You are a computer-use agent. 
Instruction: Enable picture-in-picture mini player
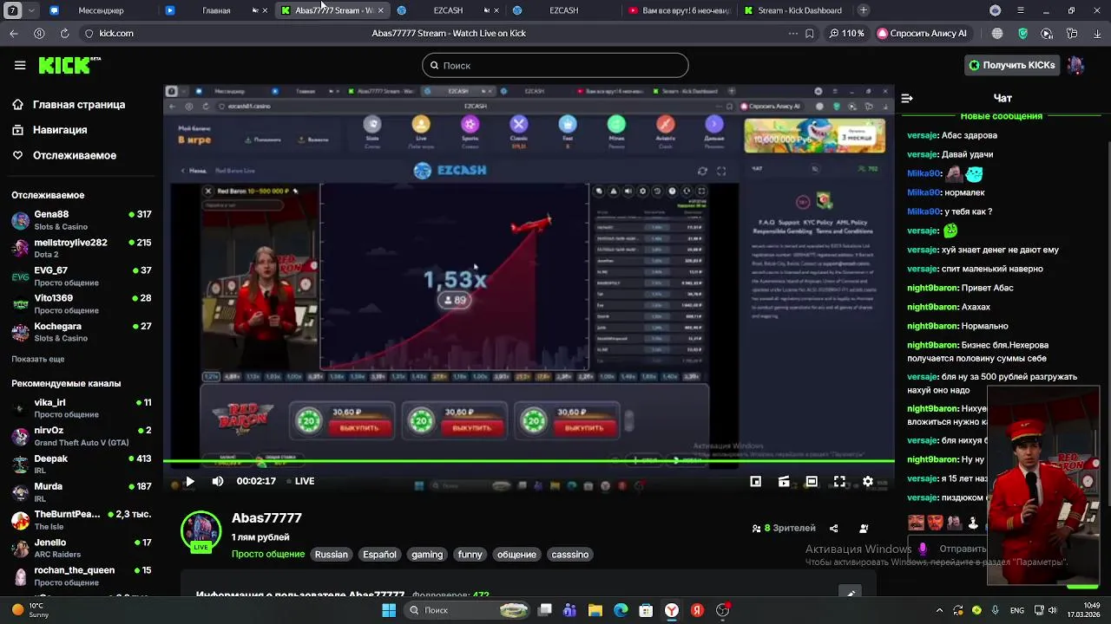(x=756, y=481)
